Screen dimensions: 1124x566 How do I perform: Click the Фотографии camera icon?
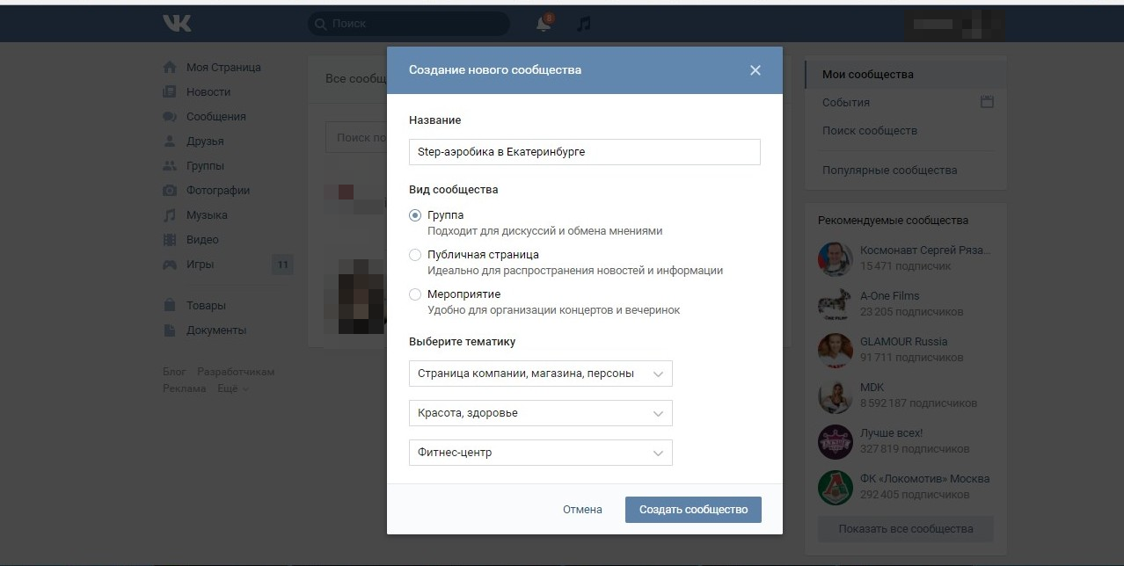[170, 191]
